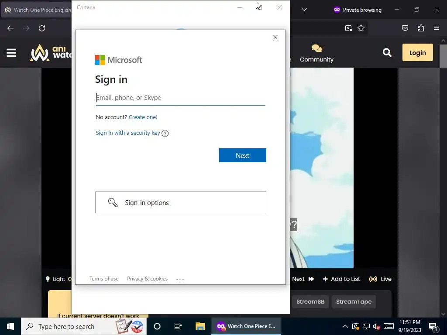Open Privacy & cookies link
Screen dimensions: 447x335
click(147, 279)
